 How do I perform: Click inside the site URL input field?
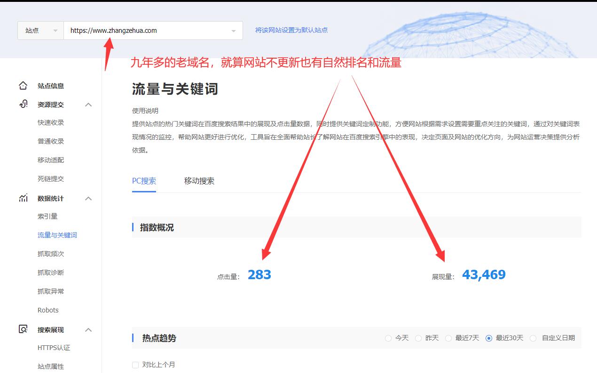click(x=141, y=30)
